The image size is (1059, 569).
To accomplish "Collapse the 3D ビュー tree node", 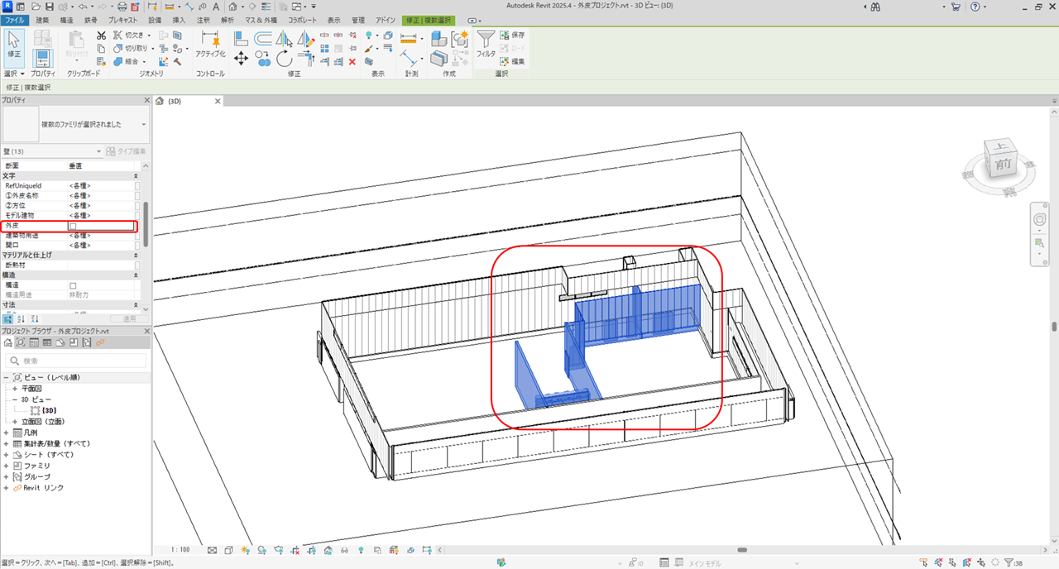I will coord(14,399).
